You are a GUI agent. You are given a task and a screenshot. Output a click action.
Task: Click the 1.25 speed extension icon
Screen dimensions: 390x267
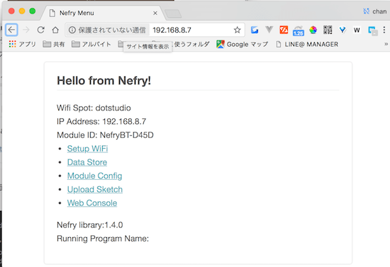(x=299, y=30)
